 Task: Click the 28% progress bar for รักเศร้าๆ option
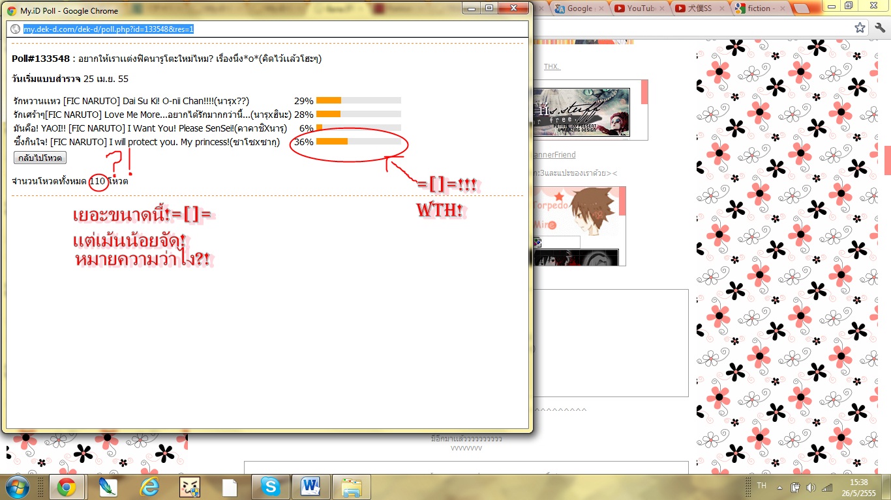click(x=358, y=114)
